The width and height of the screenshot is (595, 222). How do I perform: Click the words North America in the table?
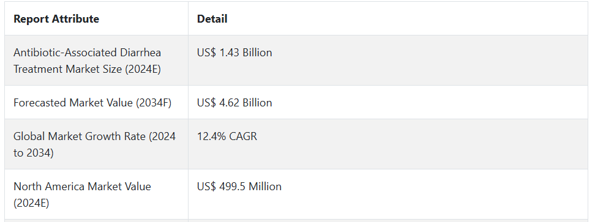[x=50, y=187]
